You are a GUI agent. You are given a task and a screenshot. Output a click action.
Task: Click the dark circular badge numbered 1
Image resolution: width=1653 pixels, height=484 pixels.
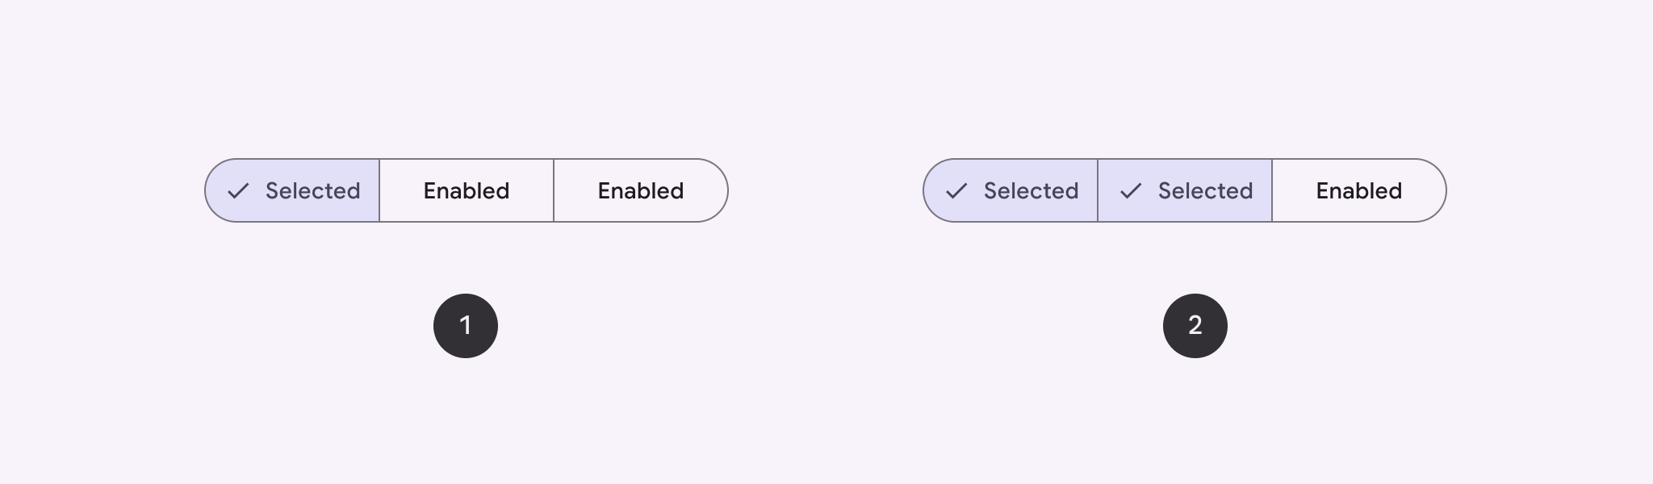coord(466,326)
